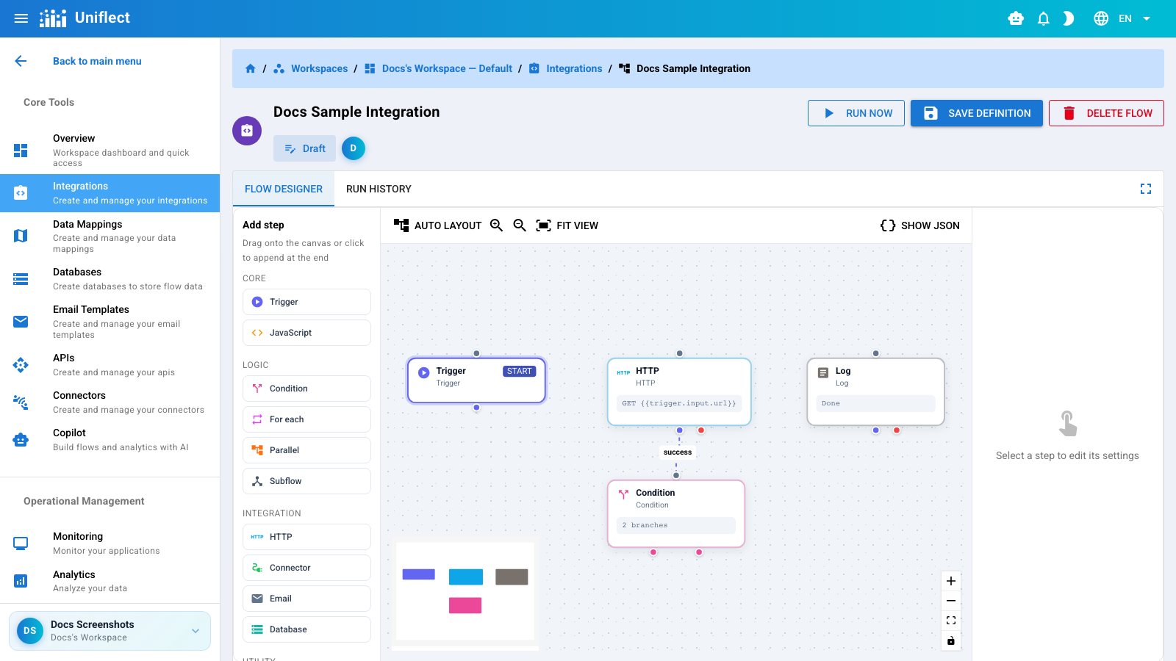Click the APIs sidebar icon

coord(21,365)
